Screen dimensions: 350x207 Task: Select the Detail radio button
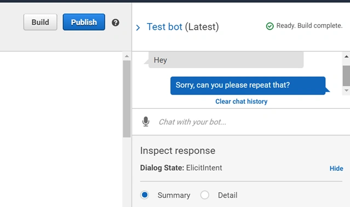(x=205, y=195)
